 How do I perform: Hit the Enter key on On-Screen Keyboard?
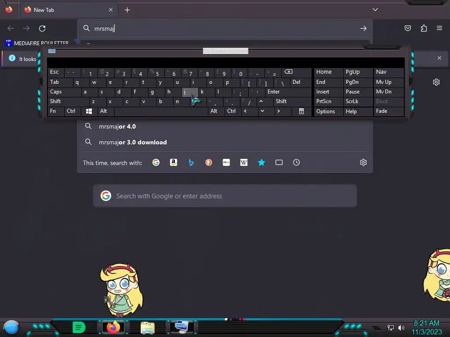(288, 92)
